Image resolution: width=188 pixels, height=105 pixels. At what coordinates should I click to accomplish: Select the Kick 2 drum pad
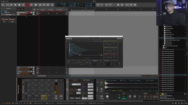[x=31, y=97]
